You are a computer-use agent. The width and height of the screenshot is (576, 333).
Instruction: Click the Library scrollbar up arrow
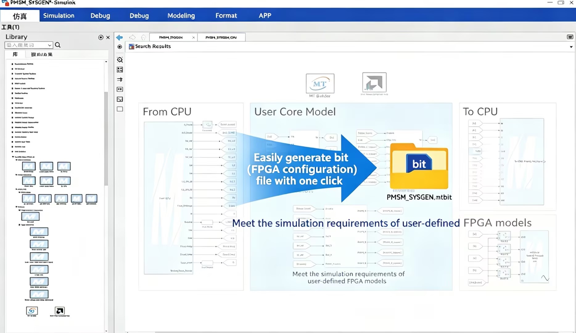click(106, 62)
